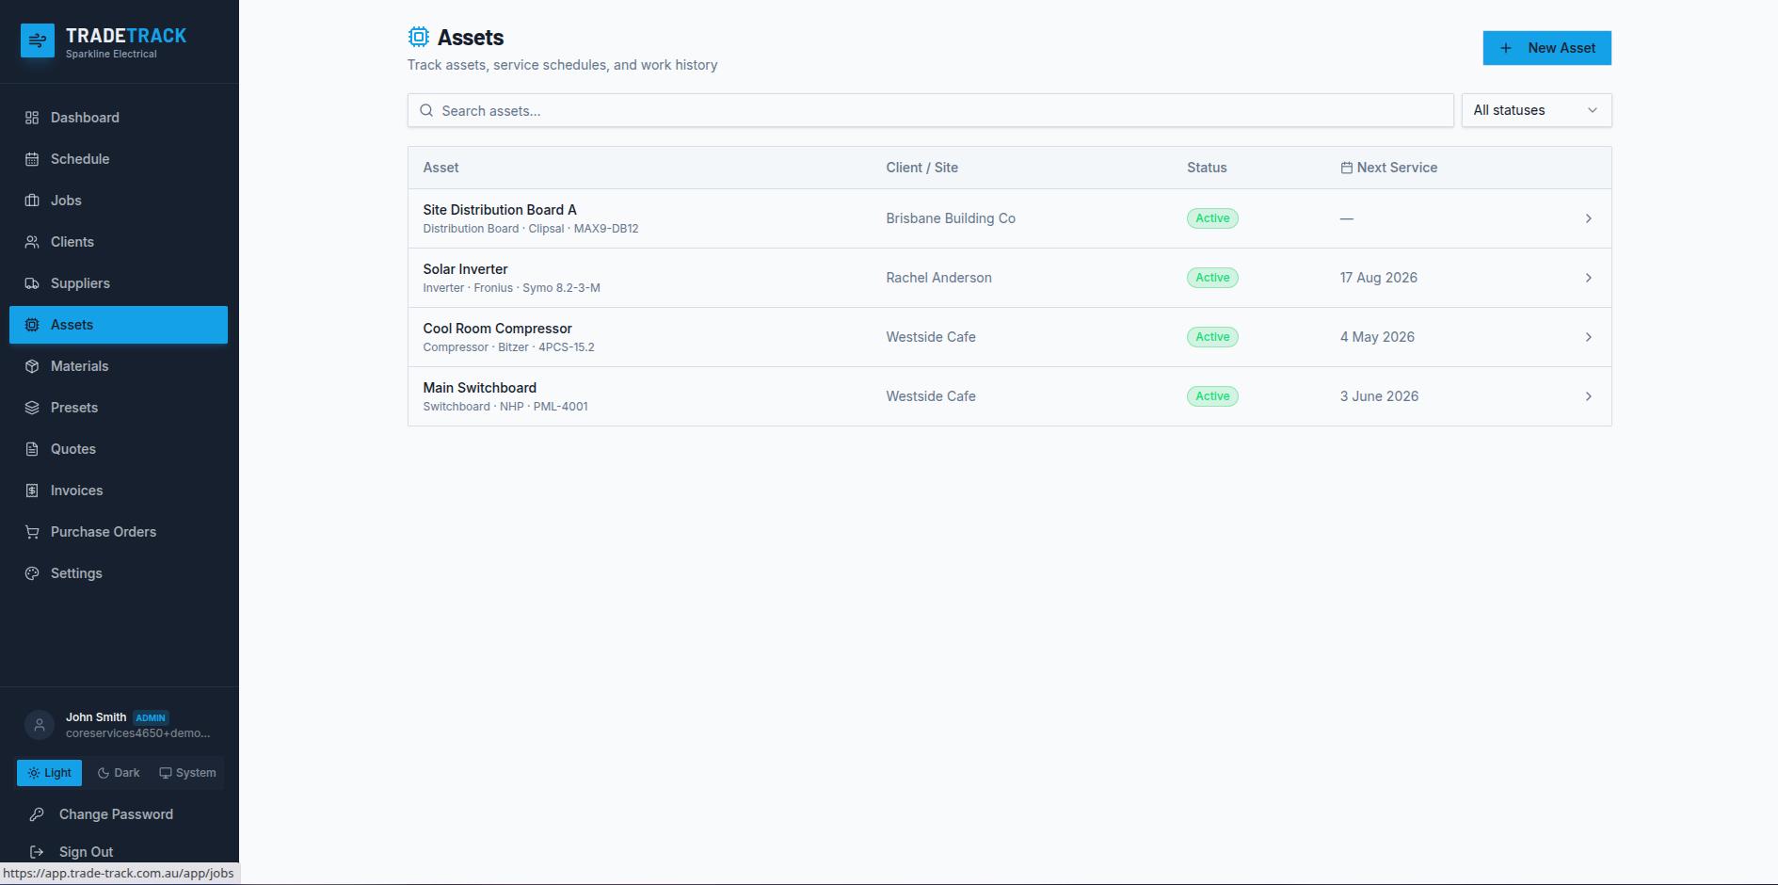
Task: Click the Next Service column header
Action: click(x=1389, y=168)
